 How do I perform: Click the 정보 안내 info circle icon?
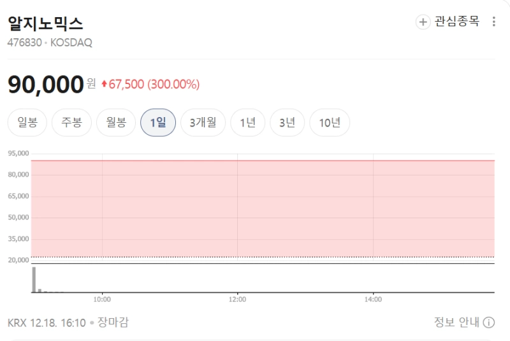pyautogui.click(x=488, y=323)
